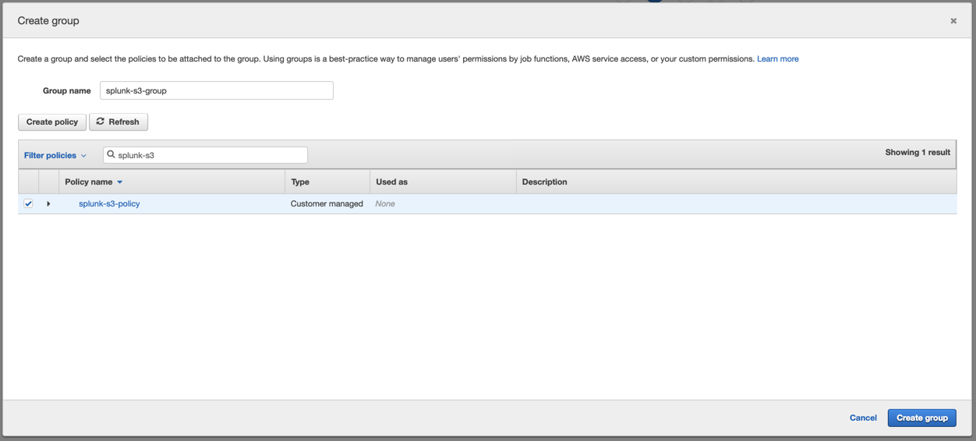Edit the Group name field
The height and width of the screenshot is (441, 976).
click(x=217, y=90)
